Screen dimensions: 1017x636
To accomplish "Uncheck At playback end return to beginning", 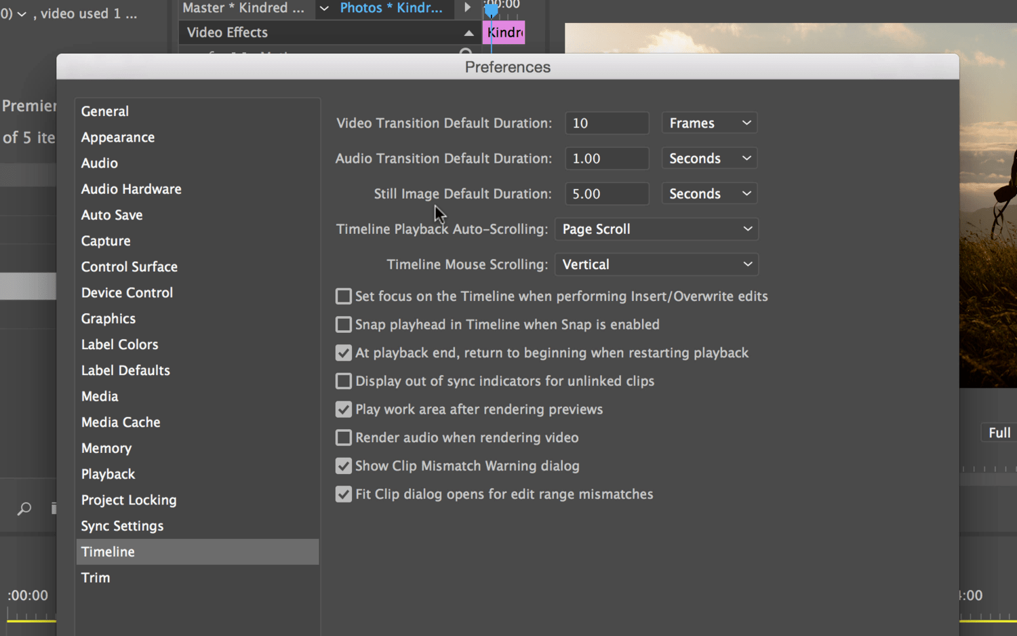I will click(344, 353).
